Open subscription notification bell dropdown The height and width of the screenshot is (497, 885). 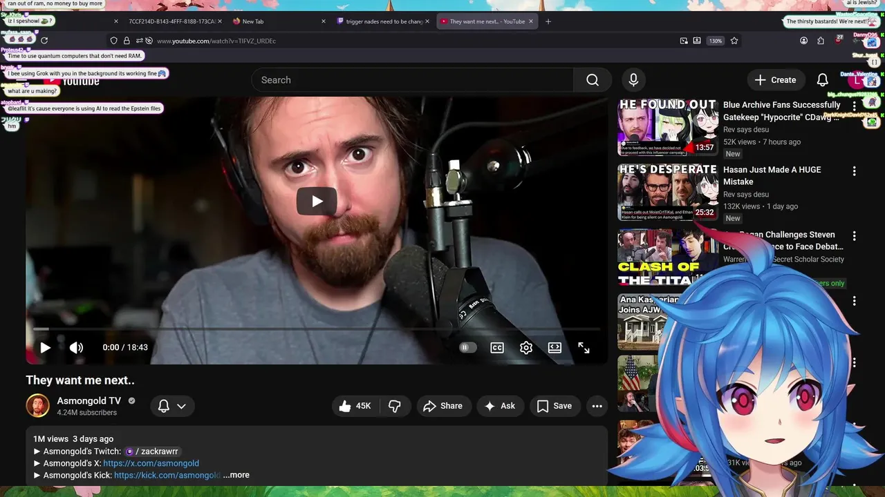click(x=172, y=406)
